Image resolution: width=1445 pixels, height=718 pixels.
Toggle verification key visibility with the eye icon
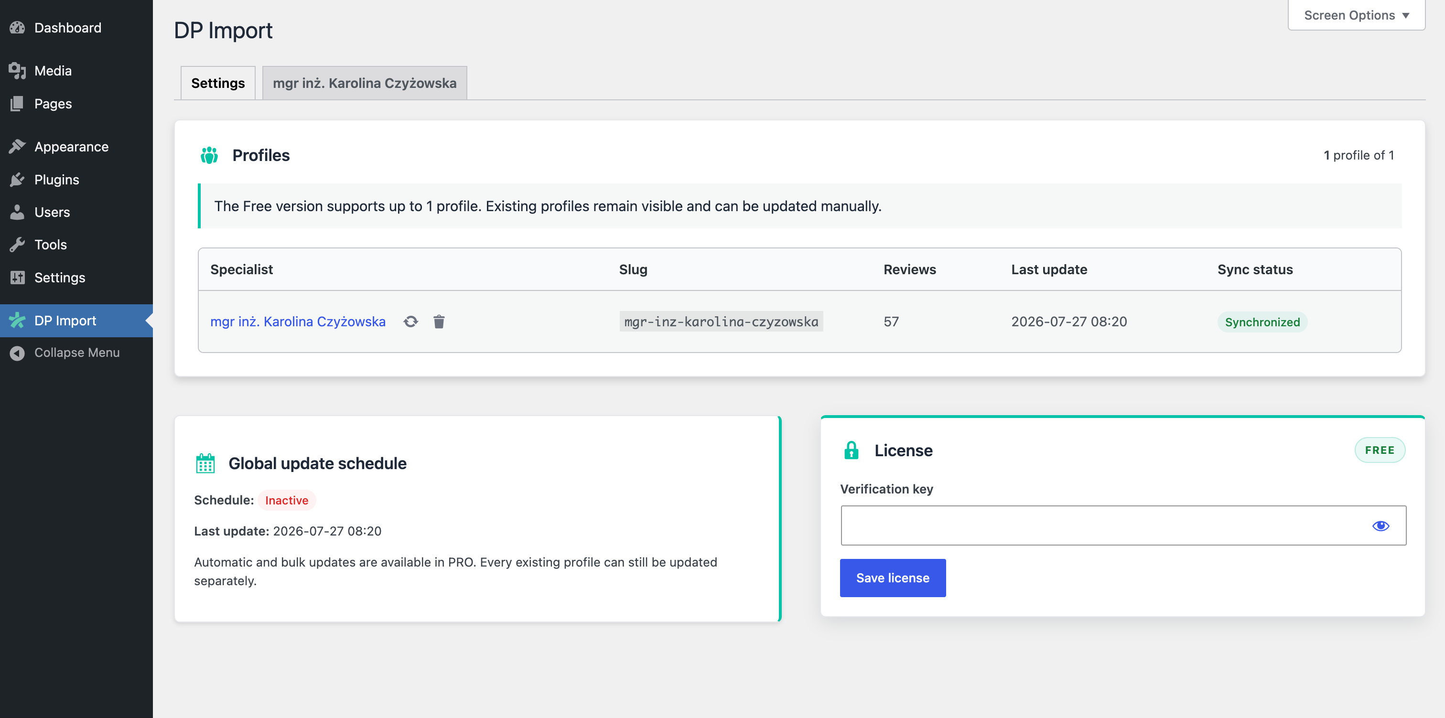(1380, 525)
